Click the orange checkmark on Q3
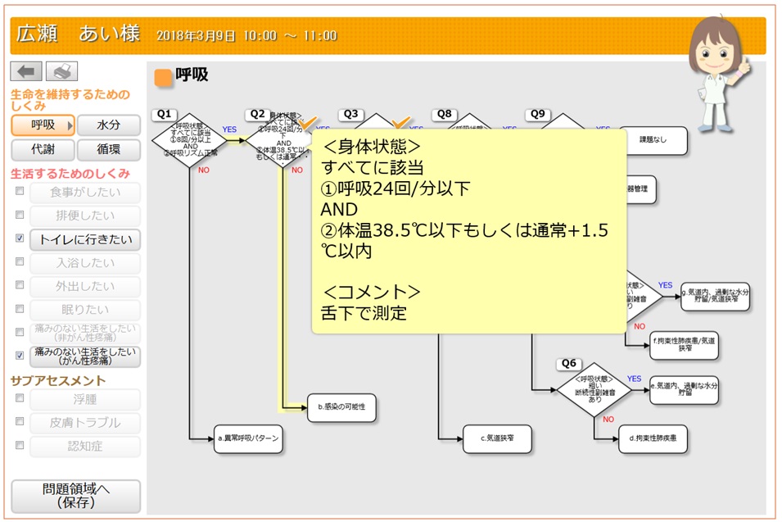 [x=401, y=122]
